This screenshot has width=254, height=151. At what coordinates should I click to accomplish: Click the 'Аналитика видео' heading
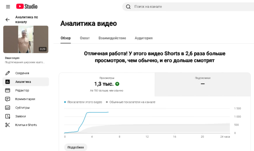[x=89, y=23]
